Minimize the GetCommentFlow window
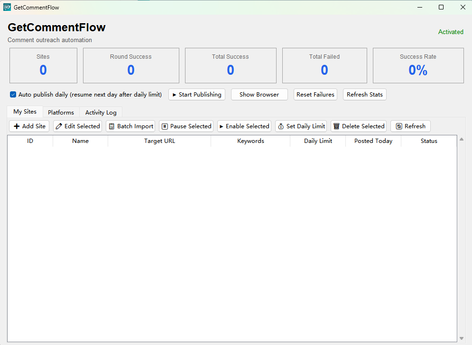This screenshot has width=472, height=345. (420, 7)
